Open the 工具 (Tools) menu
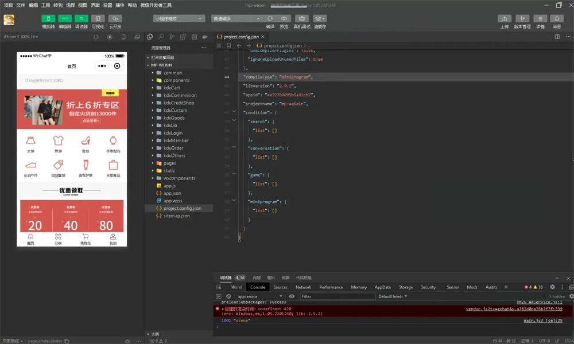Image resolution: width=574 pixels, height=344 pixels. coord(45,5)
